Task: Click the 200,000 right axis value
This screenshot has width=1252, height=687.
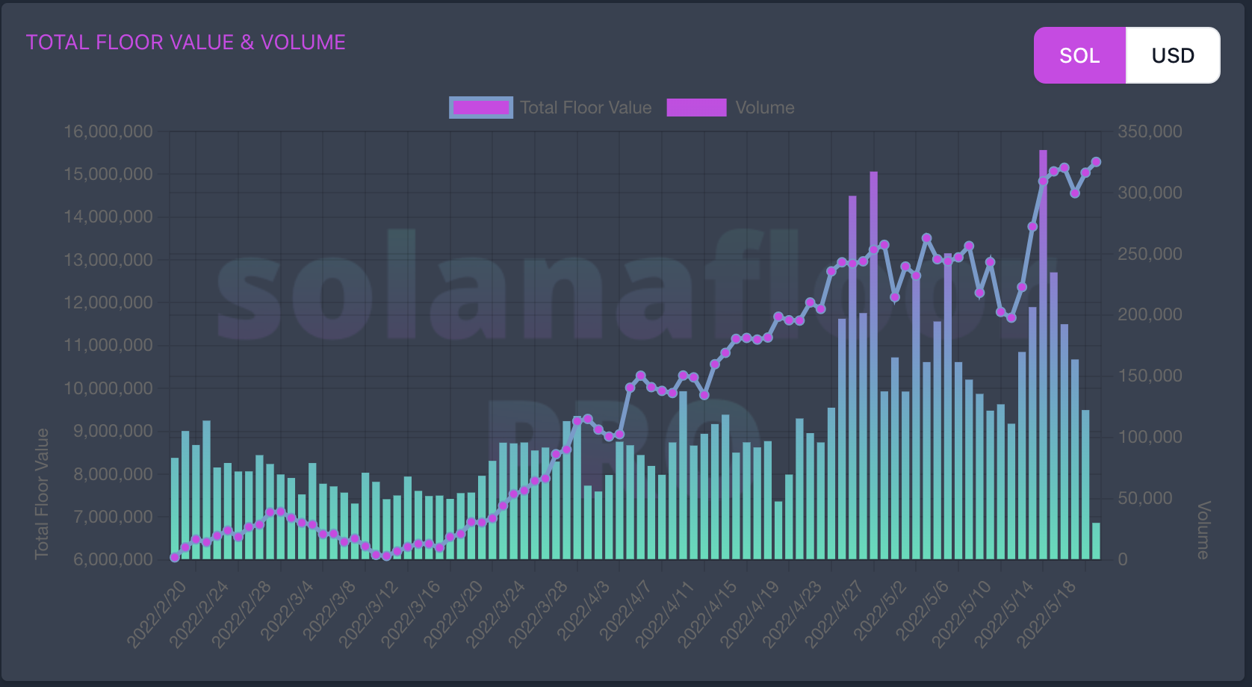Action: 1150,314
